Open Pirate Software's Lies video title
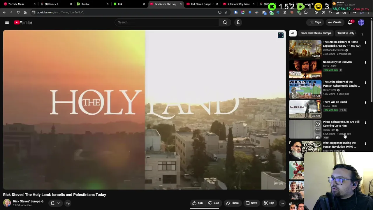Screen dimensions: 373x210 (341, 124)
